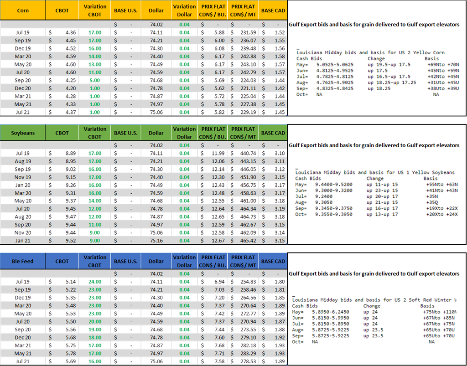467x366 pixels.
Task: Select Corn May 21 base CAD 1.45
Action: coord(274,104)
